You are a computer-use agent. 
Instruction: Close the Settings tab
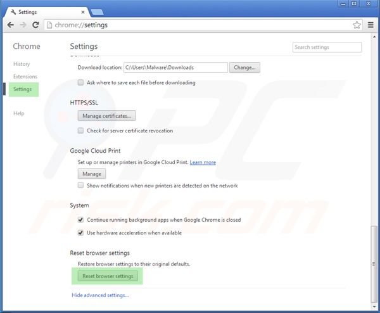point(83,12)
